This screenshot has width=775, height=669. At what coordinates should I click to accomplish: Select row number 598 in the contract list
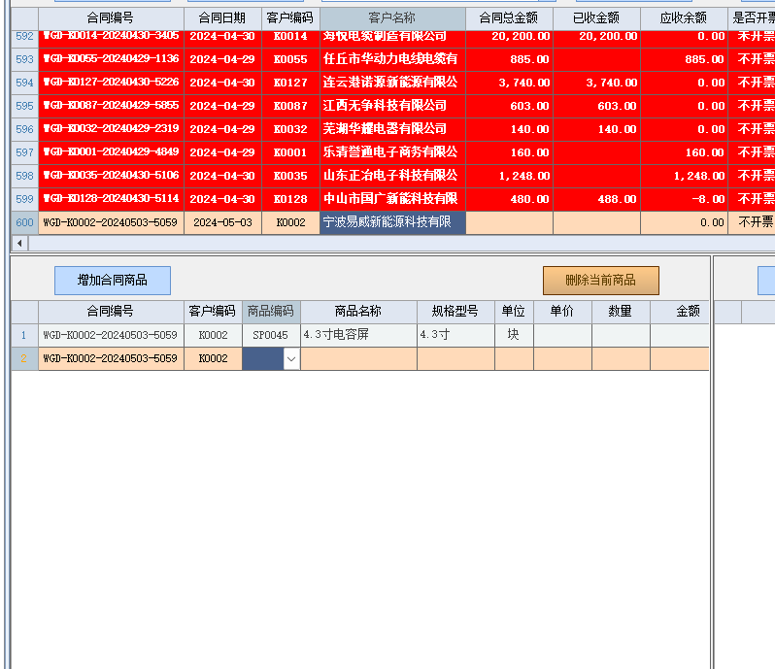coord(24,176)
